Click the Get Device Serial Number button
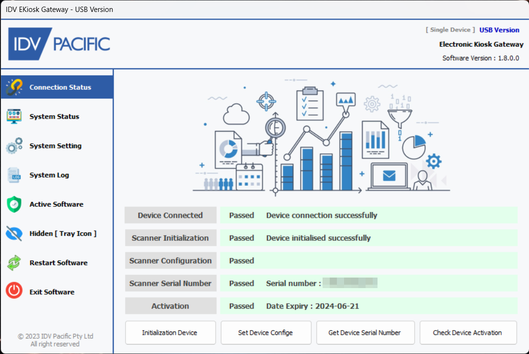The image size is (529, 354). point(366,333)
